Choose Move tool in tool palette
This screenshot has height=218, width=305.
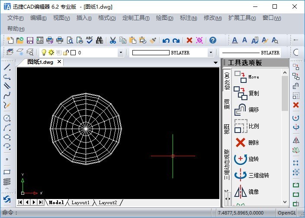(247, 77)
